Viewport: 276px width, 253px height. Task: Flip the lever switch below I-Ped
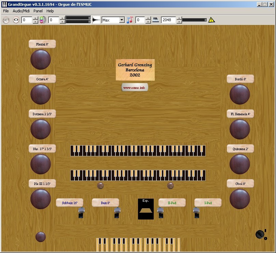[x=196, y=213]
